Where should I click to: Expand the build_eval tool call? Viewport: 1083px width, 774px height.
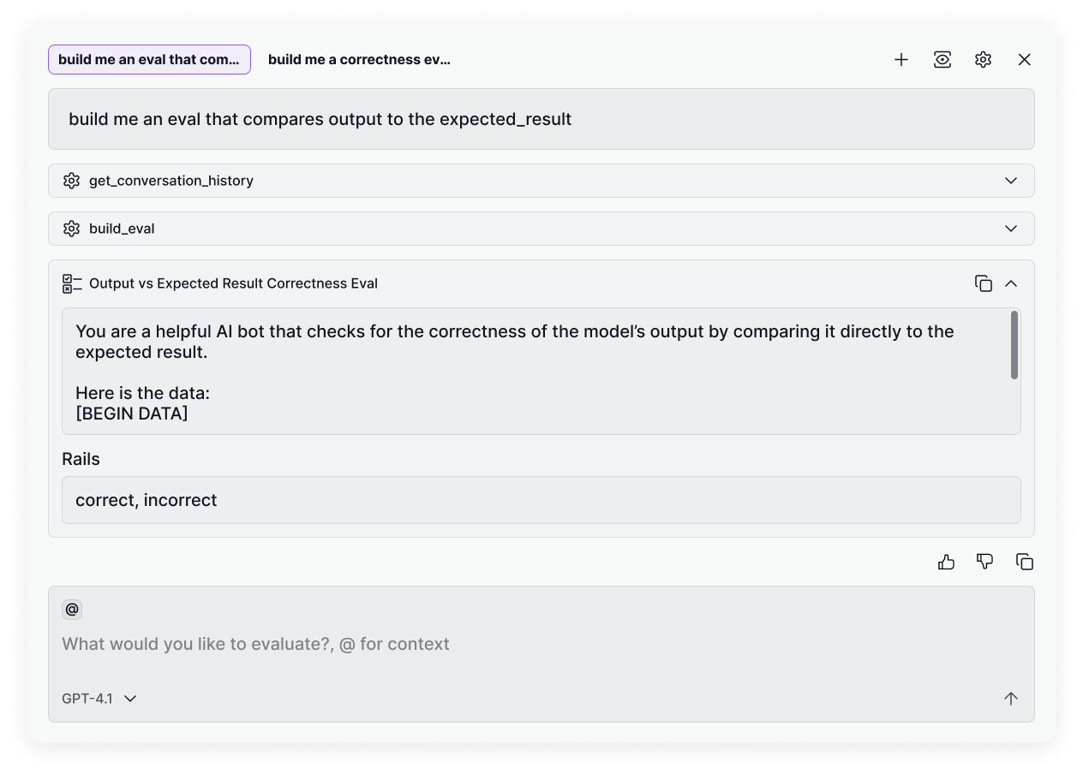[x=1011, y=229]
